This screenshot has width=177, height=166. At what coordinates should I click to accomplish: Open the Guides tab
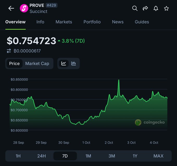pos(142,22)
